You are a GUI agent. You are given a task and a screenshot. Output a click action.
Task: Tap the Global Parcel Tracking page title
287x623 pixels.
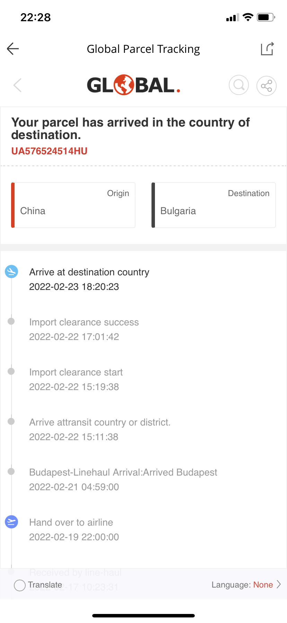pyautogui.click(x=143, y=49)
